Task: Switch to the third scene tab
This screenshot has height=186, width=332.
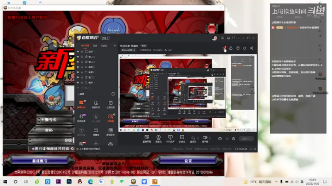Action: pyautogui.click(x=104, y=45)
